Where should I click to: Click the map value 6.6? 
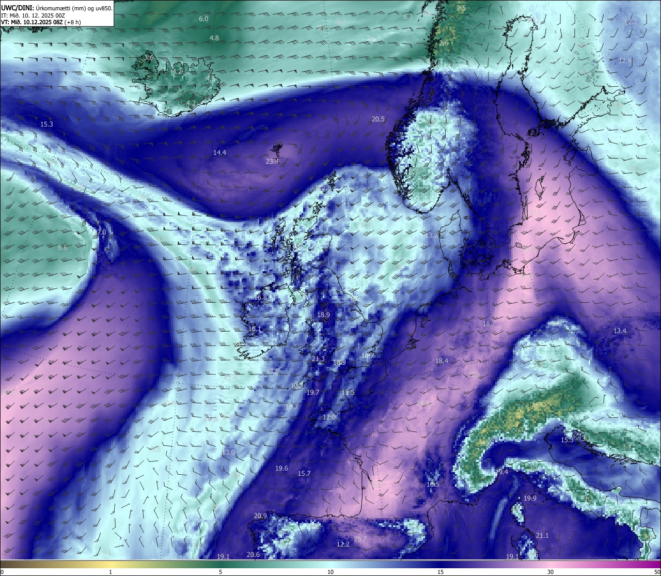[x=62, y=248]
